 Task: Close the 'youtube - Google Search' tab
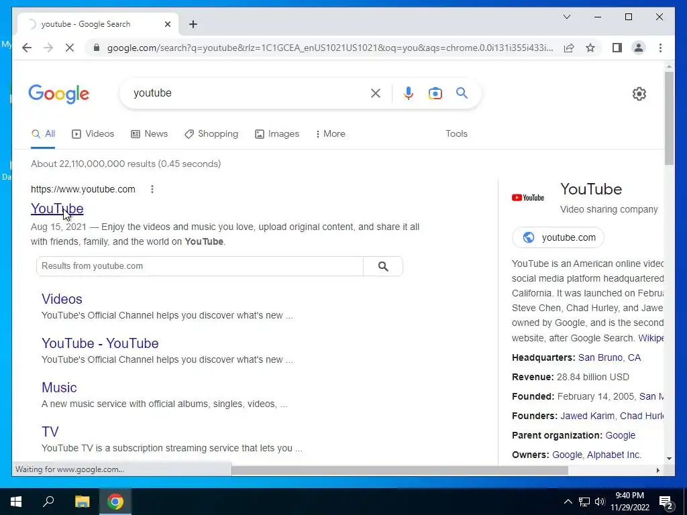point(167,24)
